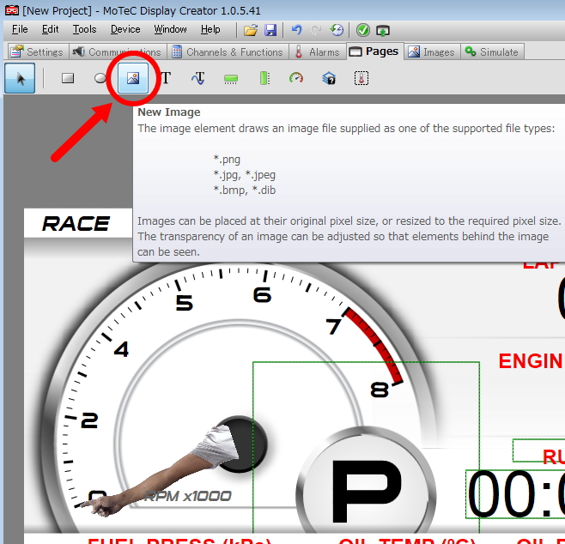Select the vertical bar graph tool
This screenshot has width=565, height=544.
pyautogui.click(x=264, y=78)
